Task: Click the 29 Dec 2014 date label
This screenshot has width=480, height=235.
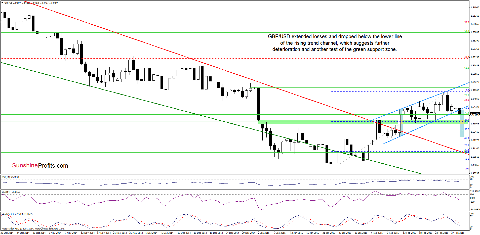Action: point(249,233)
